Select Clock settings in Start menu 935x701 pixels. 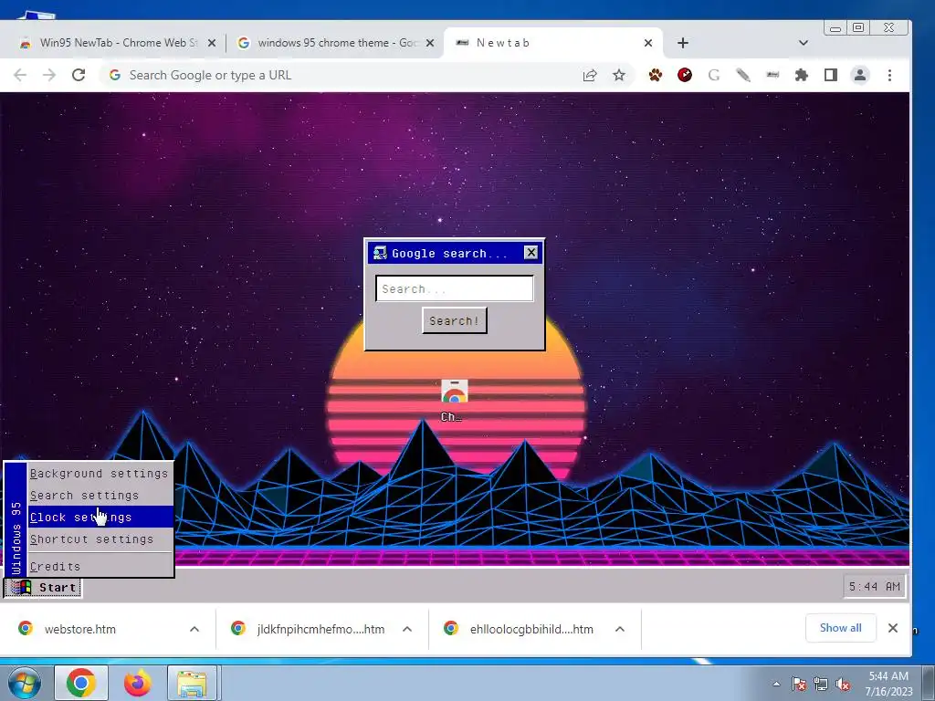click(x=100, y=518)
